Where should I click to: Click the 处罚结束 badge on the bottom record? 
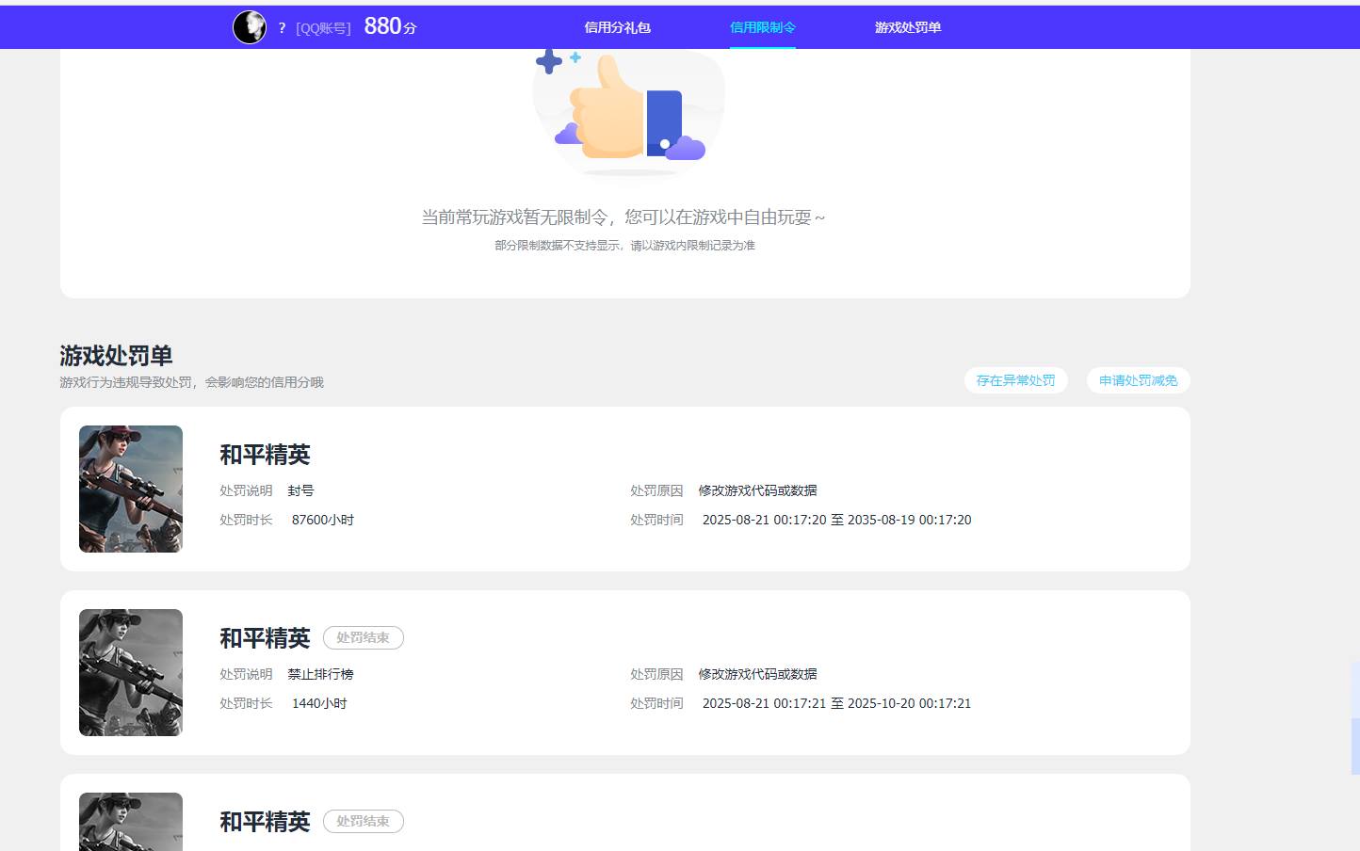[x=364, y=821]
